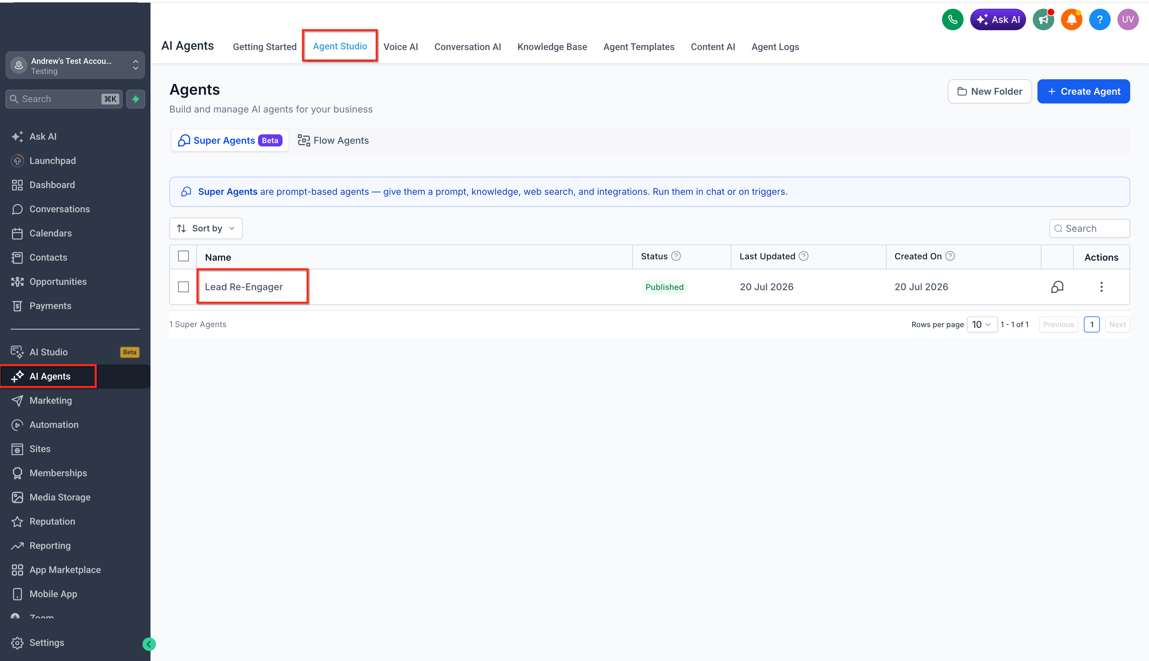1149x661 pixels.
Task: Expand the Sort by dropdown
Action: point(206,228)
